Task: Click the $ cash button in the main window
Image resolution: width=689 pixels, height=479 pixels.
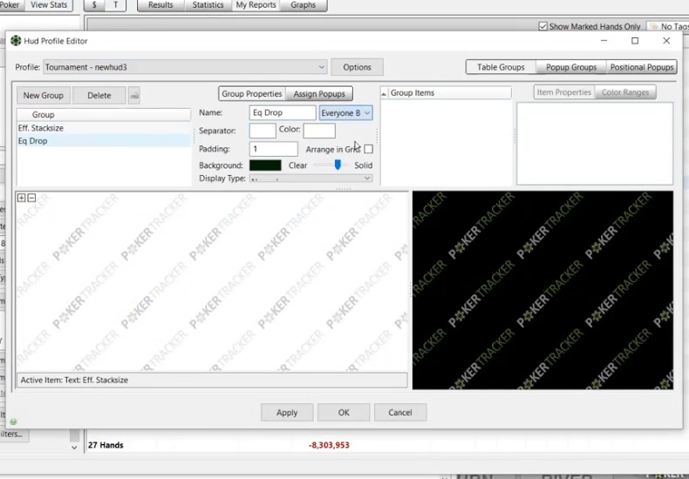Action: point(94,5)
